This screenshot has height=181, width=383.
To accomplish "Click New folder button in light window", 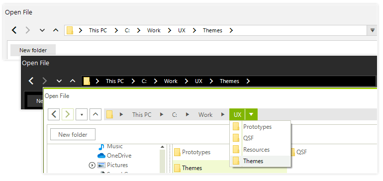I will (x=33, y=50).
